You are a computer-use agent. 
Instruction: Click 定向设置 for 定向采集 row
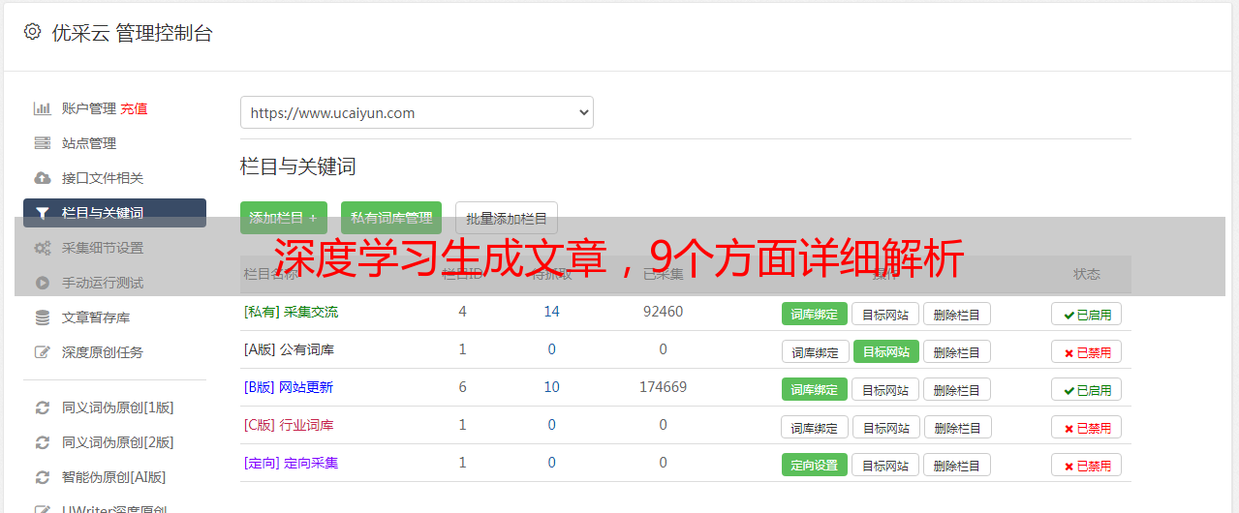[x=815, y=465]
